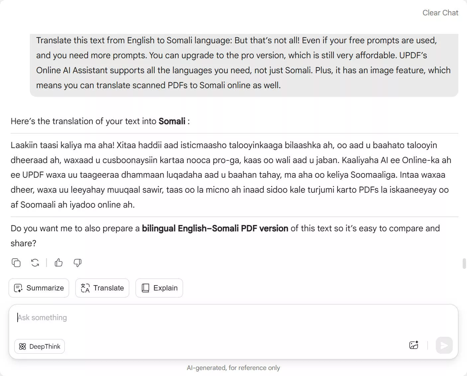Click the Summarize quick action
The image size is (467, 376).
tap(39, 288)
